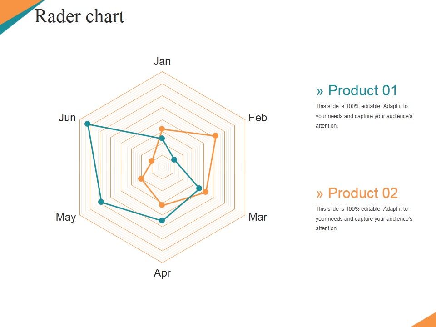Select the Jan axis label
436x327 pixels.
[x=162, y=61]
